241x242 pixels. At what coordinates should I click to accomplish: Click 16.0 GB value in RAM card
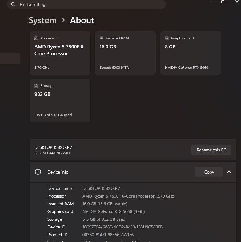pyautogui.click(x=108, y=47)
